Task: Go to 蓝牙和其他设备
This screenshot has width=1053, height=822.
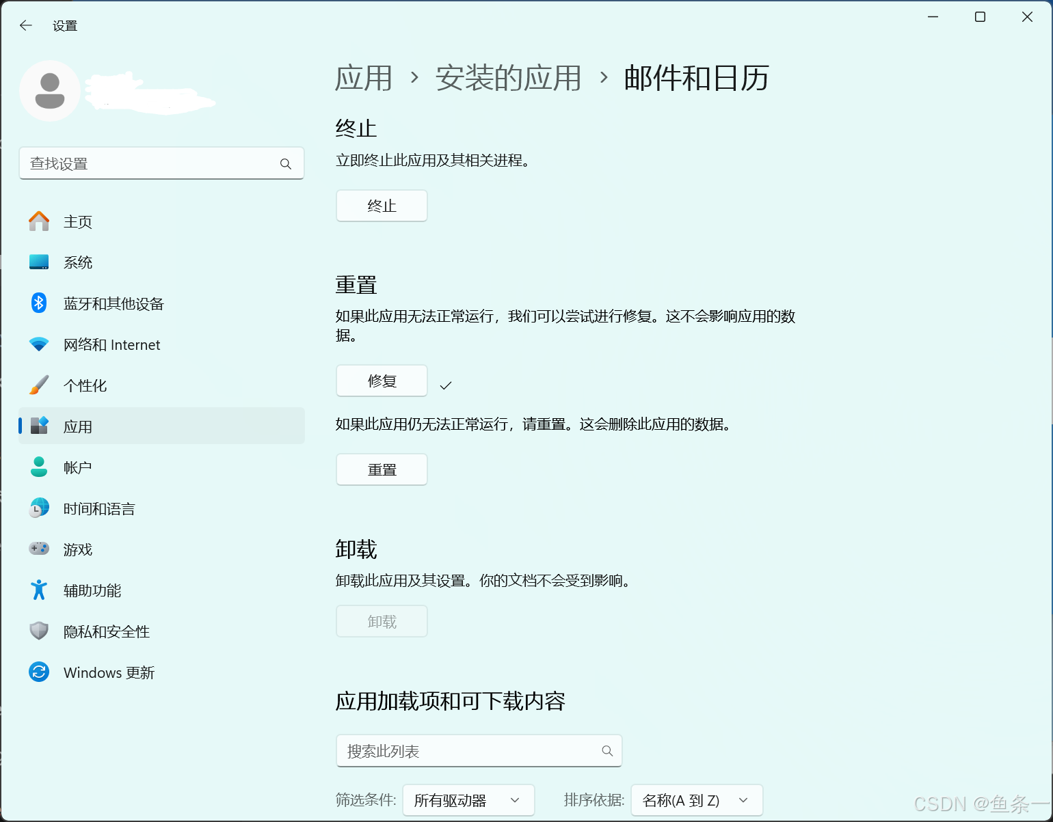Action: tap(161, 303)
